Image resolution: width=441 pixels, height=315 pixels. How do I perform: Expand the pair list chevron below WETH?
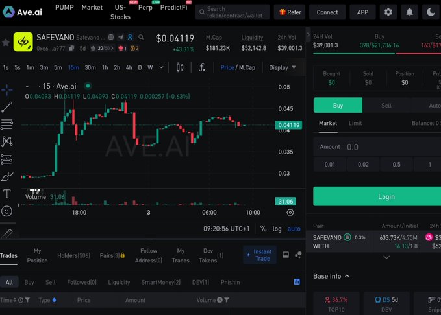[386, 257]
